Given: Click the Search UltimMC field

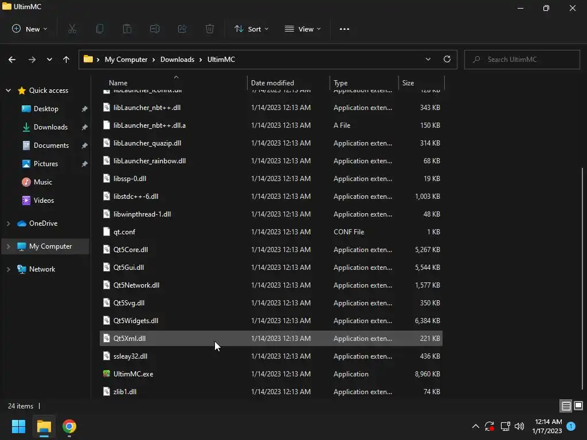Looking at the screenshot, I should (522, 60).
